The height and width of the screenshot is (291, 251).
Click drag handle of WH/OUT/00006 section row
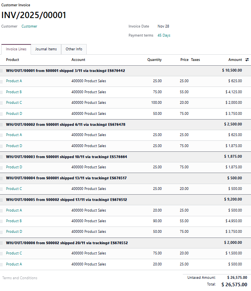tap(2, 243)
